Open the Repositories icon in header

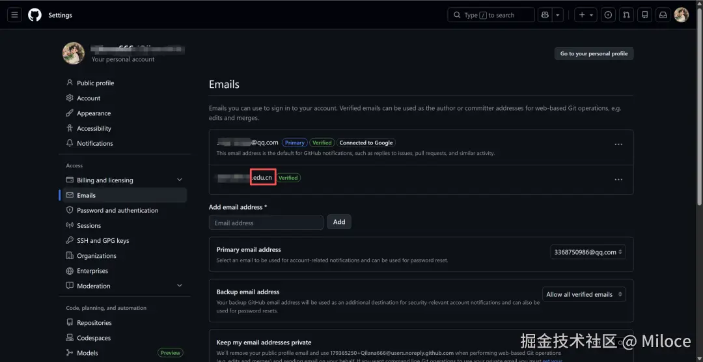click(x=644, y=15)
